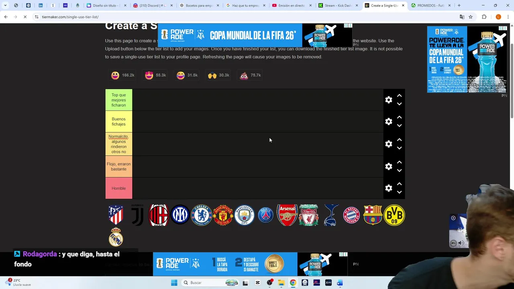Select the Real Madrid crest
This screenshot has width=514, height=289.
click(x=116, y=237)
